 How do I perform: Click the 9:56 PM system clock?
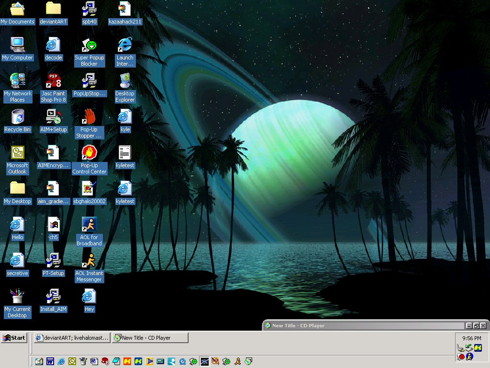471,338
